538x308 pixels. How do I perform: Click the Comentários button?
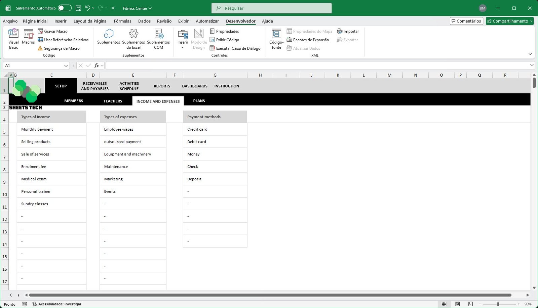click(x=466, y=21)
